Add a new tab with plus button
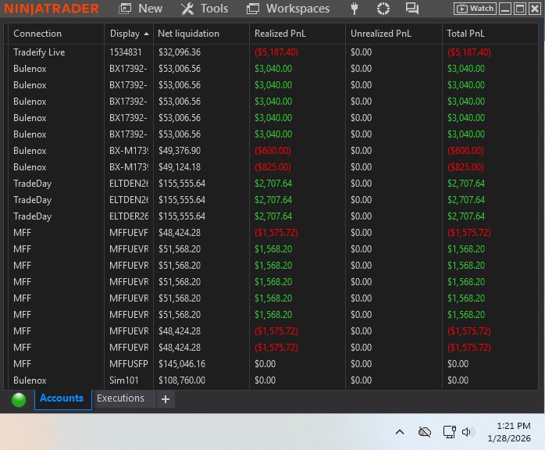Image resolution: width=545 pixels, height=450 pixels. pyautogui.click(x=166, y=399)
